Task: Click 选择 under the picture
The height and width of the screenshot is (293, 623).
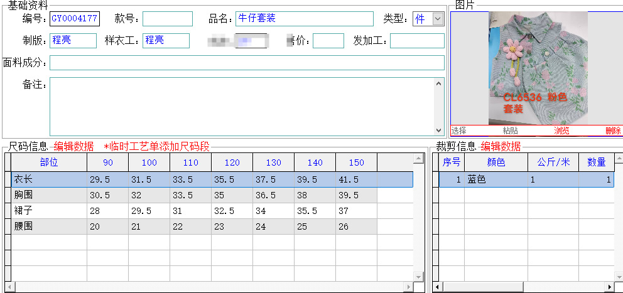Action: (459, 131)
